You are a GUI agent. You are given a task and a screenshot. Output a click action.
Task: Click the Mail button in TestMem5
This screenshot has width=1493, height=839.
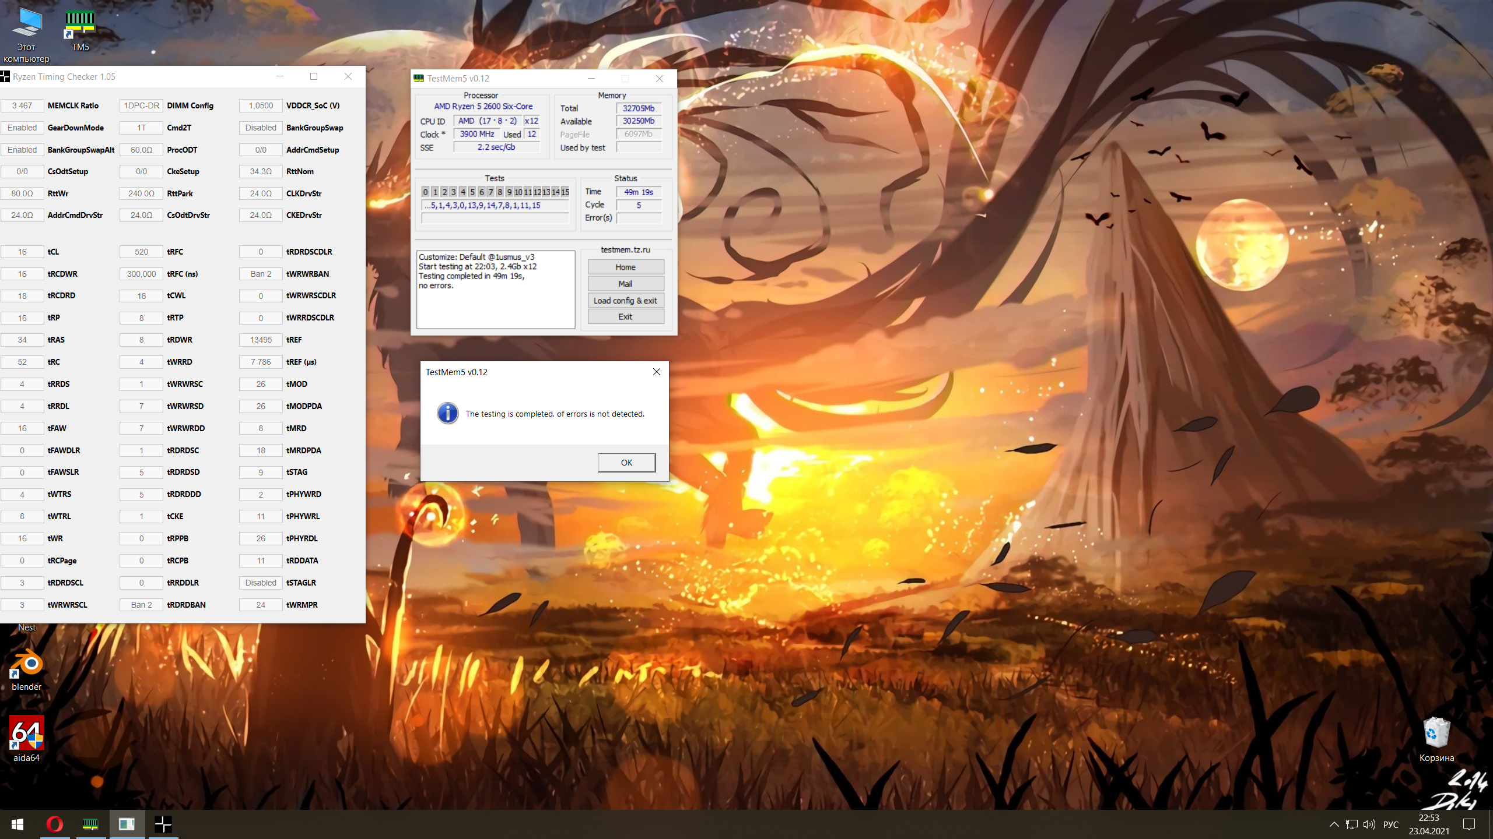[625, 284]
